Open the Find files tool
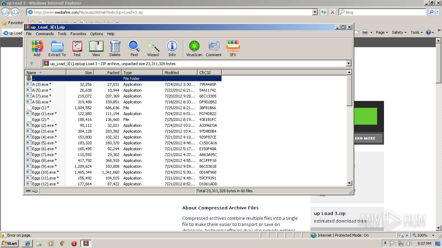The height and width of the screenshot is (248, 442). pos(134,48)
